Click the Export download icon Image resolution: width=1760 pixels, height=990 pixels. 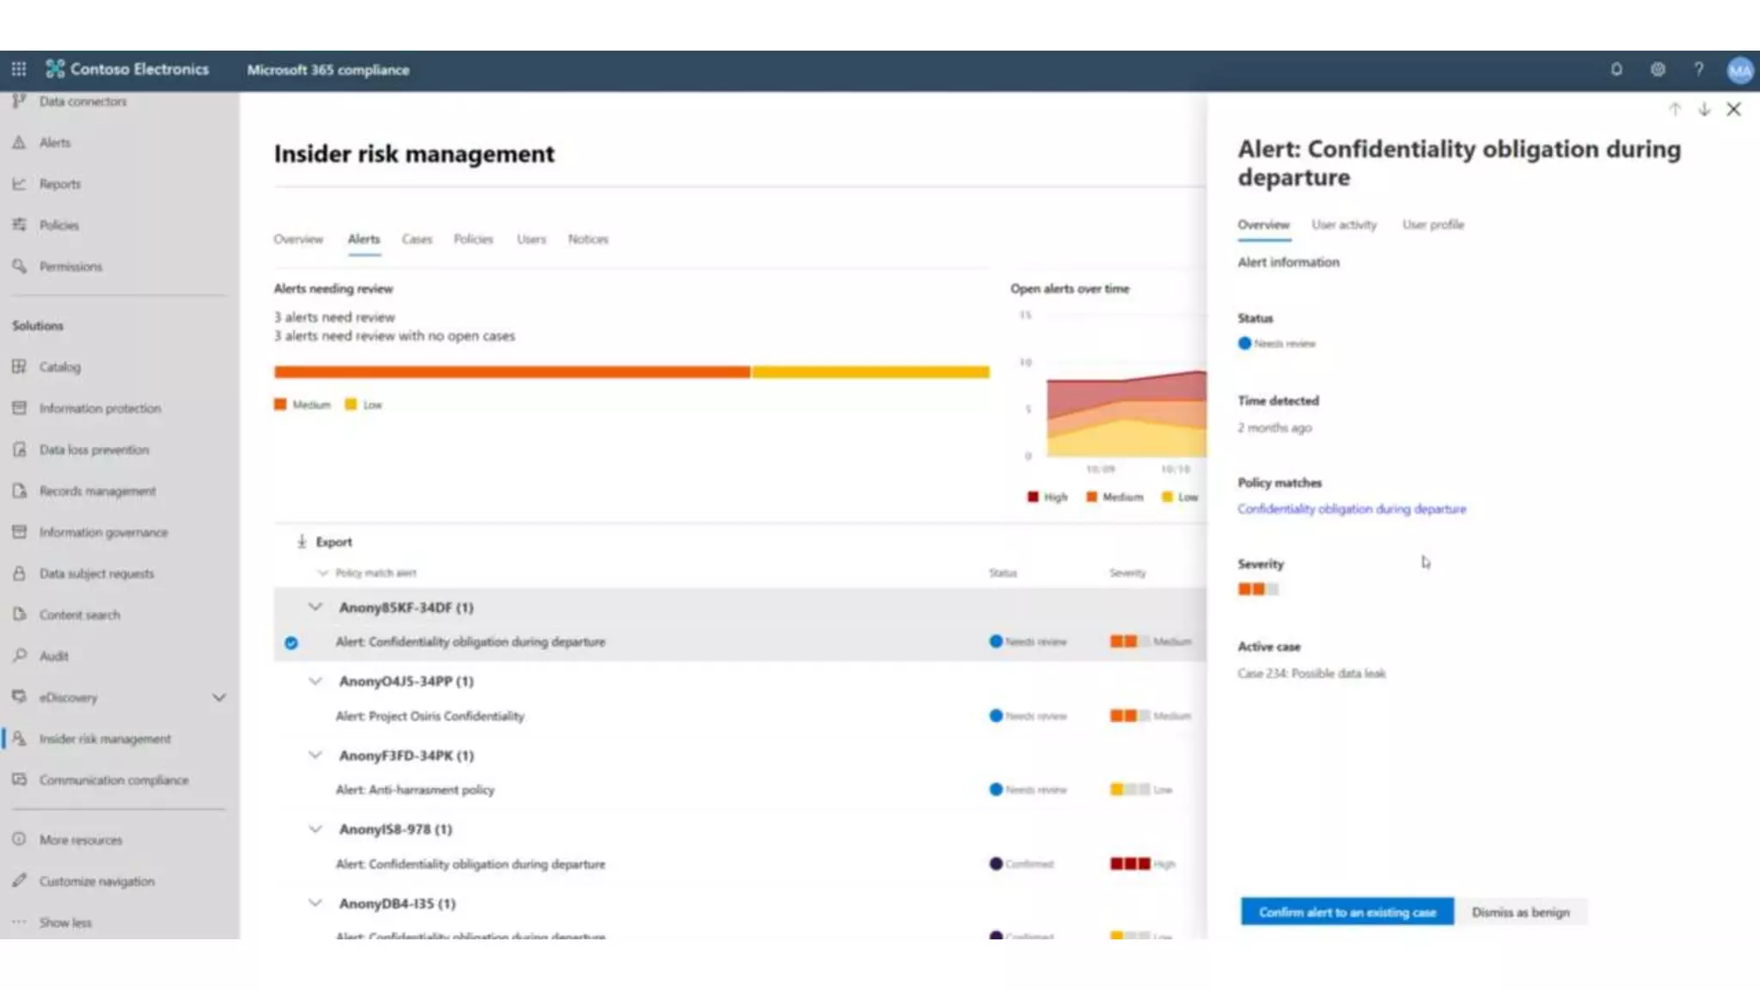coord(302,541)
